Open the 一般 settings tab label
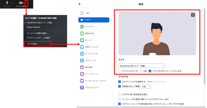The width and height of the screenshot is (207, 108). (87, 13)
